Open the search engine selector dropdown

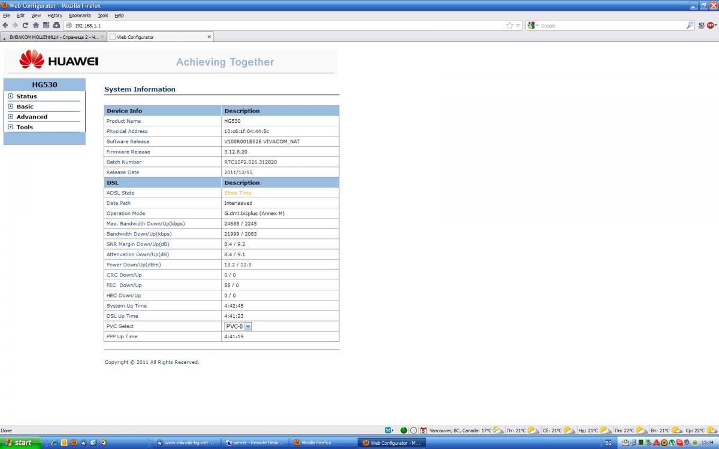point(533,25)
